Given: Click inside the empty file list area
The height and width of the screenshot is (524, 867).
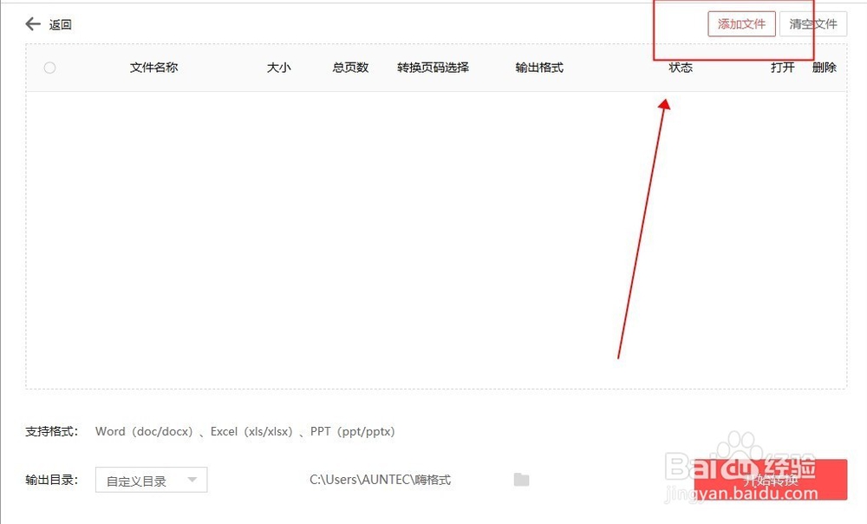Looking at the screenshot, I should pos(347,234).
